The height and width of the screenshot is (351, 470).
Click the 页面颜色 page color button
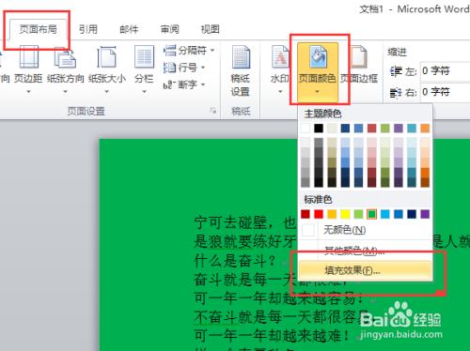(x=318, y=72)
